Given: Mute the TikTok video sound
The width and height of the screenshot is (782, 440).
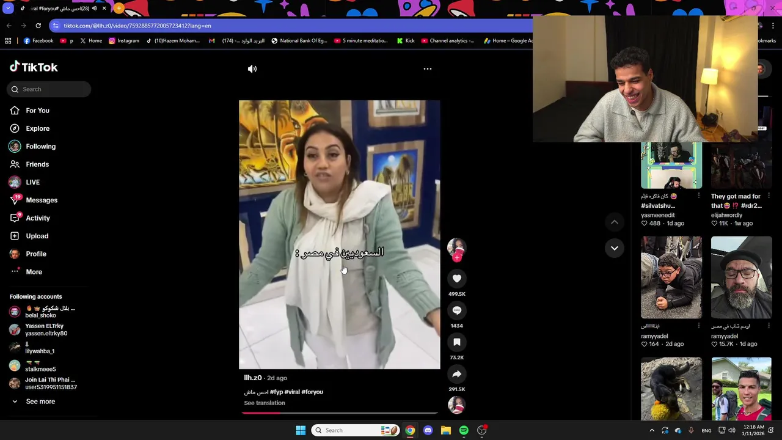Looking at the screenshot, I should click(x=252, y=69).
